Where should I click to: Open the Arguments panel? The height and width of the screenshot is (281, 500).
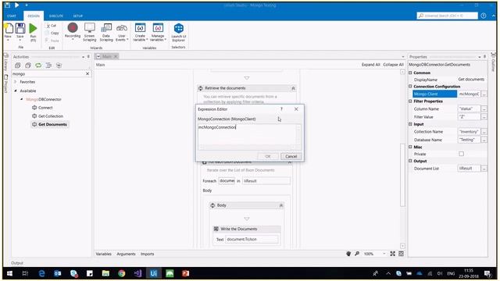[x=126, y=254]
